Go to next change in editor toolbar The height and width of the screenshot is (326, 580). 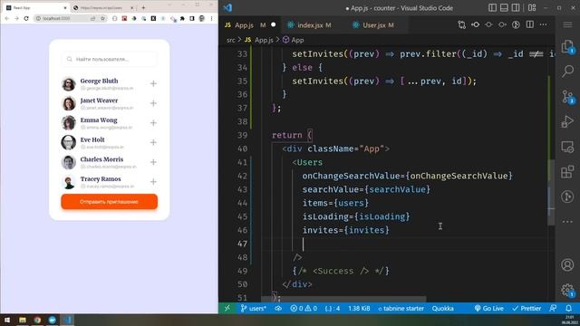coord(502,24)
